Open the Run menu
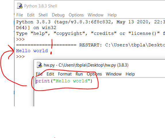Viewport: 165px width, 138px height. click(79, 74)
